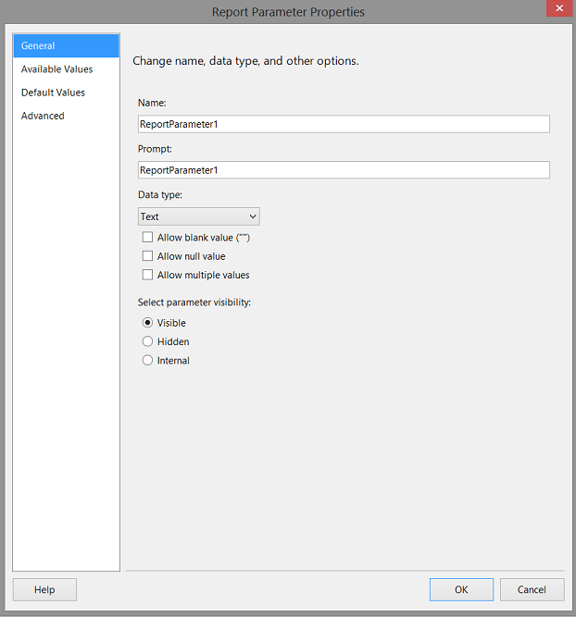This screenshot has height=617, width=576.
Task: Enable Allow blank value checkbox
Action: pos(147,238)
